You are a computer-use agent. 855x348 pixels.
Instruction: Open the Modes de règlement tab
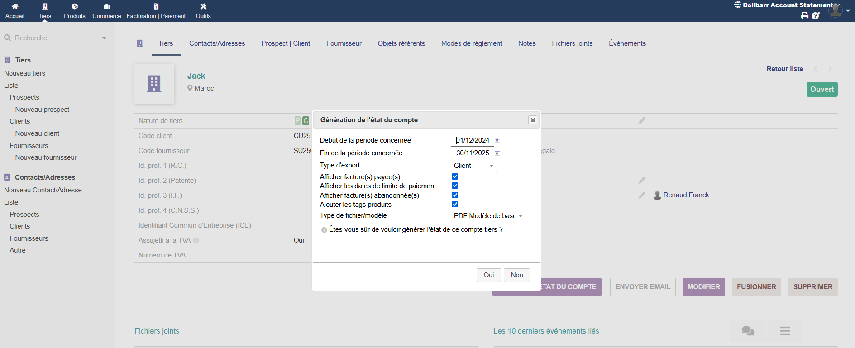(x=471, y=43)
